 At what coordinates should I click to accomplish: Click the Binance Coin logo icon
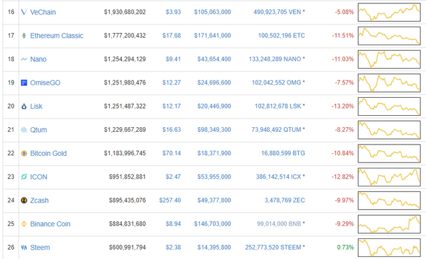24,224
